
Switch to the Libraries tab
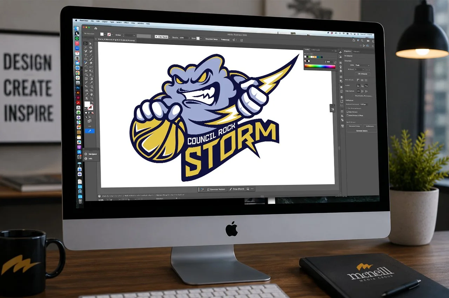tap(356, 51)
